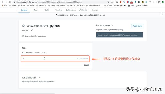Open the 分布式学习 bookmarks folder
Screen dimensions: 165x94
(41, 6)
